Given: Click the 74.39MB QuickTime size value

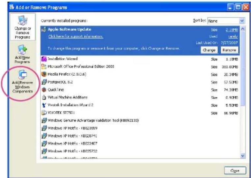Looking at the screenshot, I should (231, 90).
